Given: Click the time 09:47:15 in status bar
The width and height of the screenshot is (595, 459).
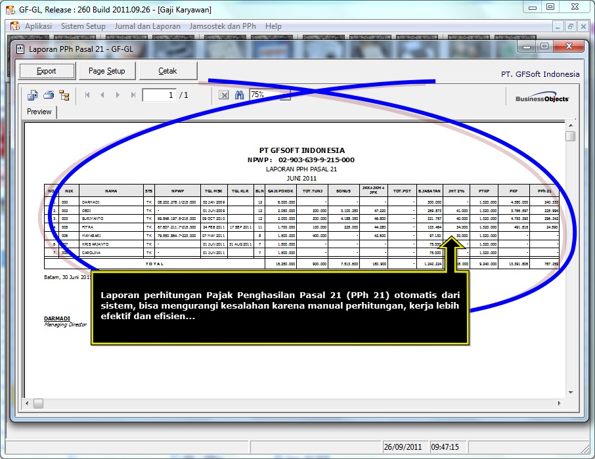Looking at the screenshot, I should tap(445, 447).
